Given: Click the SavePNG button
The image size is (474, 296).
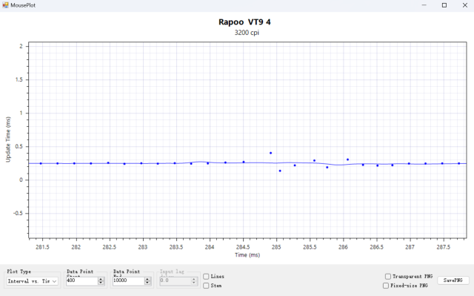Looking at the screenshot, I should 453,280.
